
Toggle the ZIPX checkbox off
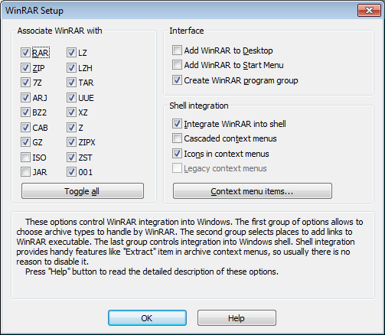[71, 142]
